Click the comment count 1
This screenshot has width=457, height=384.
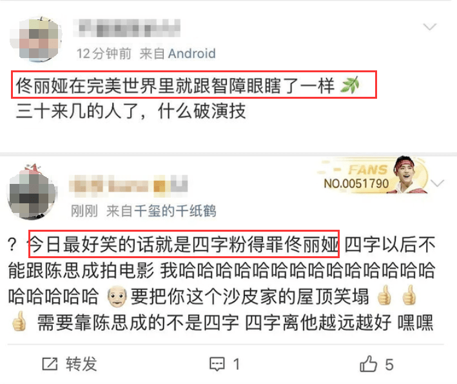pos(237,365)
